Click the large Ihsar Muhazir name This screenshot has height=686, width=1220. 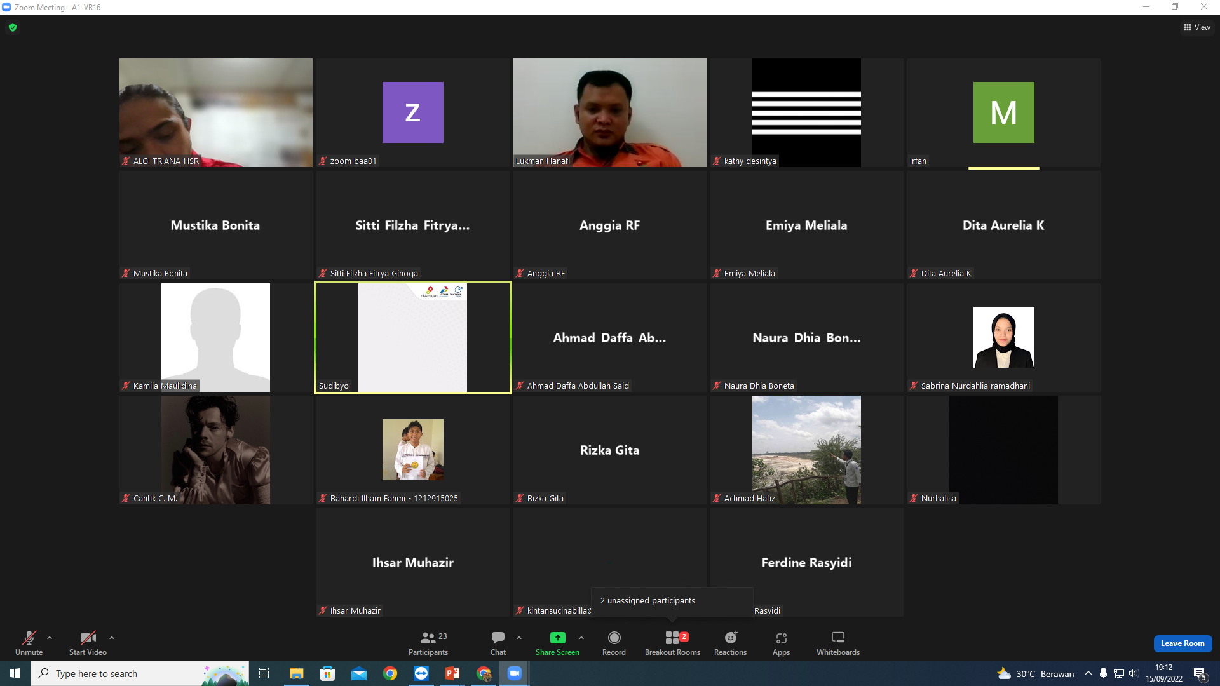413,563
